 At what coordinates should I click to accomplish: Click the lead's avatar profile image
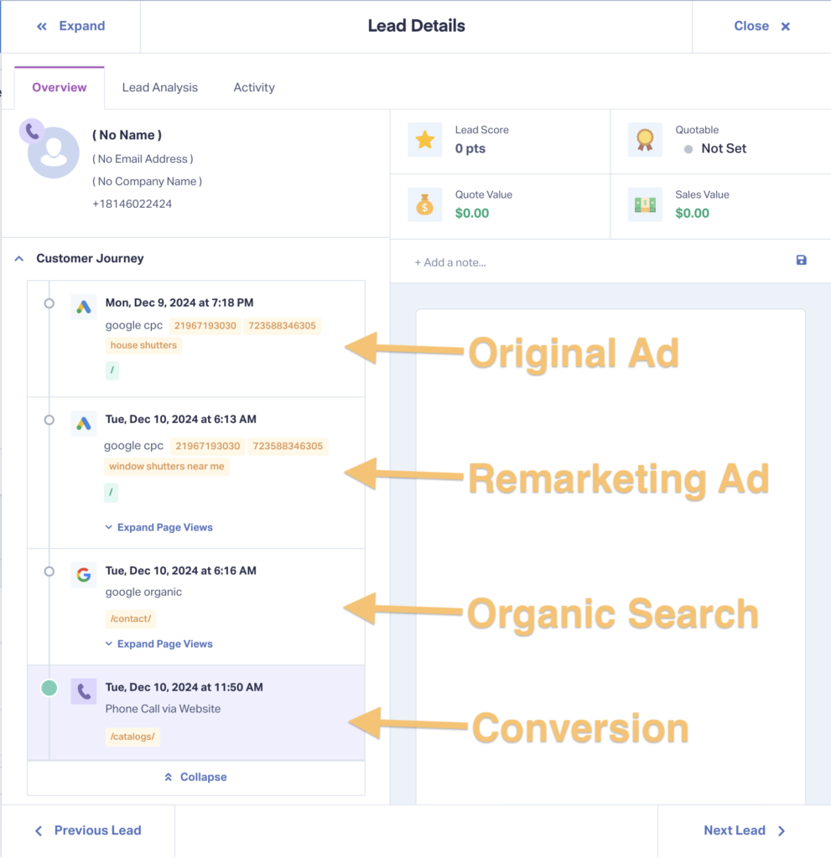coord(54,152)
